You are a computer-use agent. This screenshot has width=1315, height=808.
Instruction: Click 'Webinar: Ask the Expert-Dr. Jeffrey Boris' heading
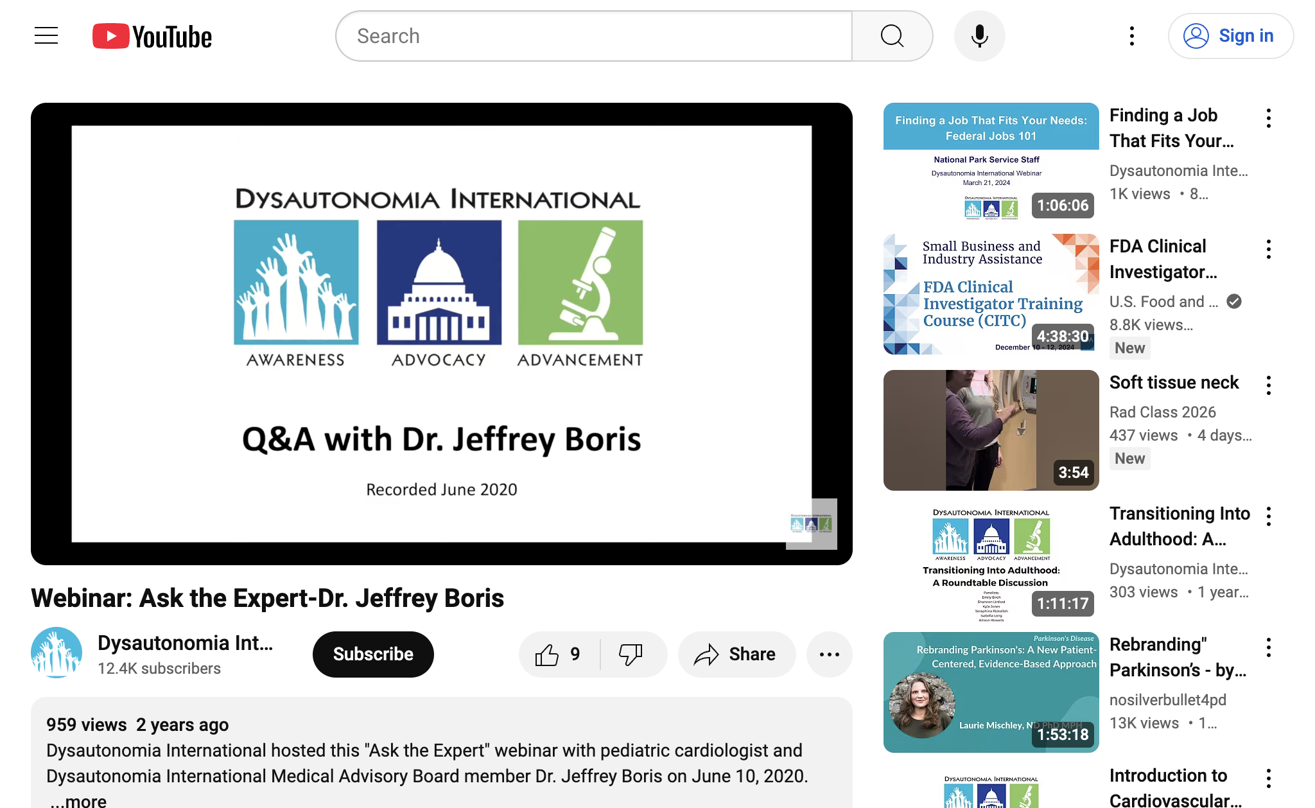(267, 598)
